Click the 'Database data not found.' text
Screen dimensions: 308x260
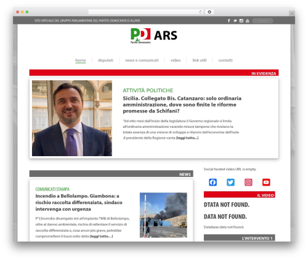point(224,227)
